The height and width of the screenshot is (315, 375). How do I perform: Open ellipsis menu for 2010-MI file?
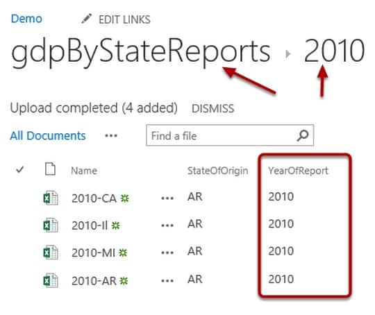167,253
